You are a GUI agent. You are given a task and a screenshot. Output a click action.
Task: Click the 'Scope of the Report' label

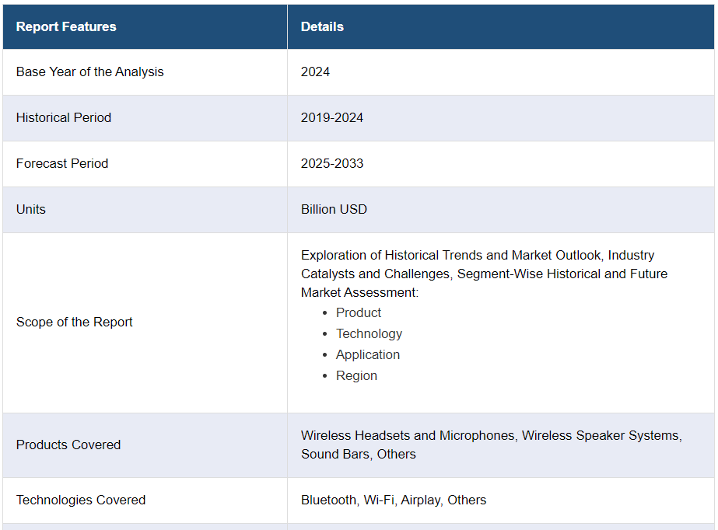[74, 322]
